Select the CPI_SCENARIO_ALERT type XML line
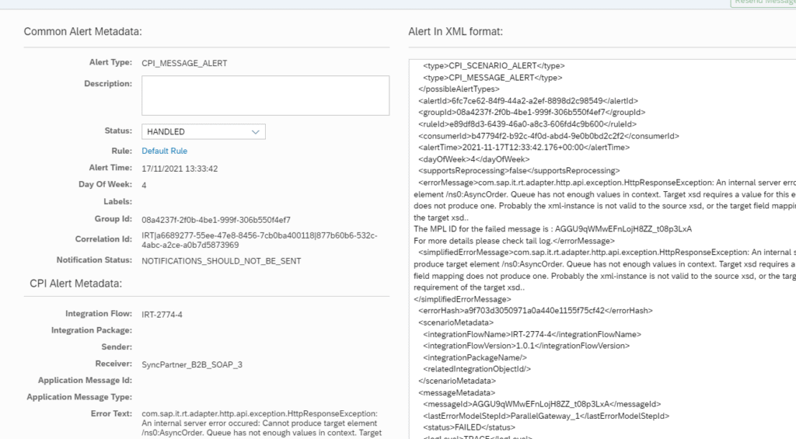The image size is (796, 439). coord(494,66)
